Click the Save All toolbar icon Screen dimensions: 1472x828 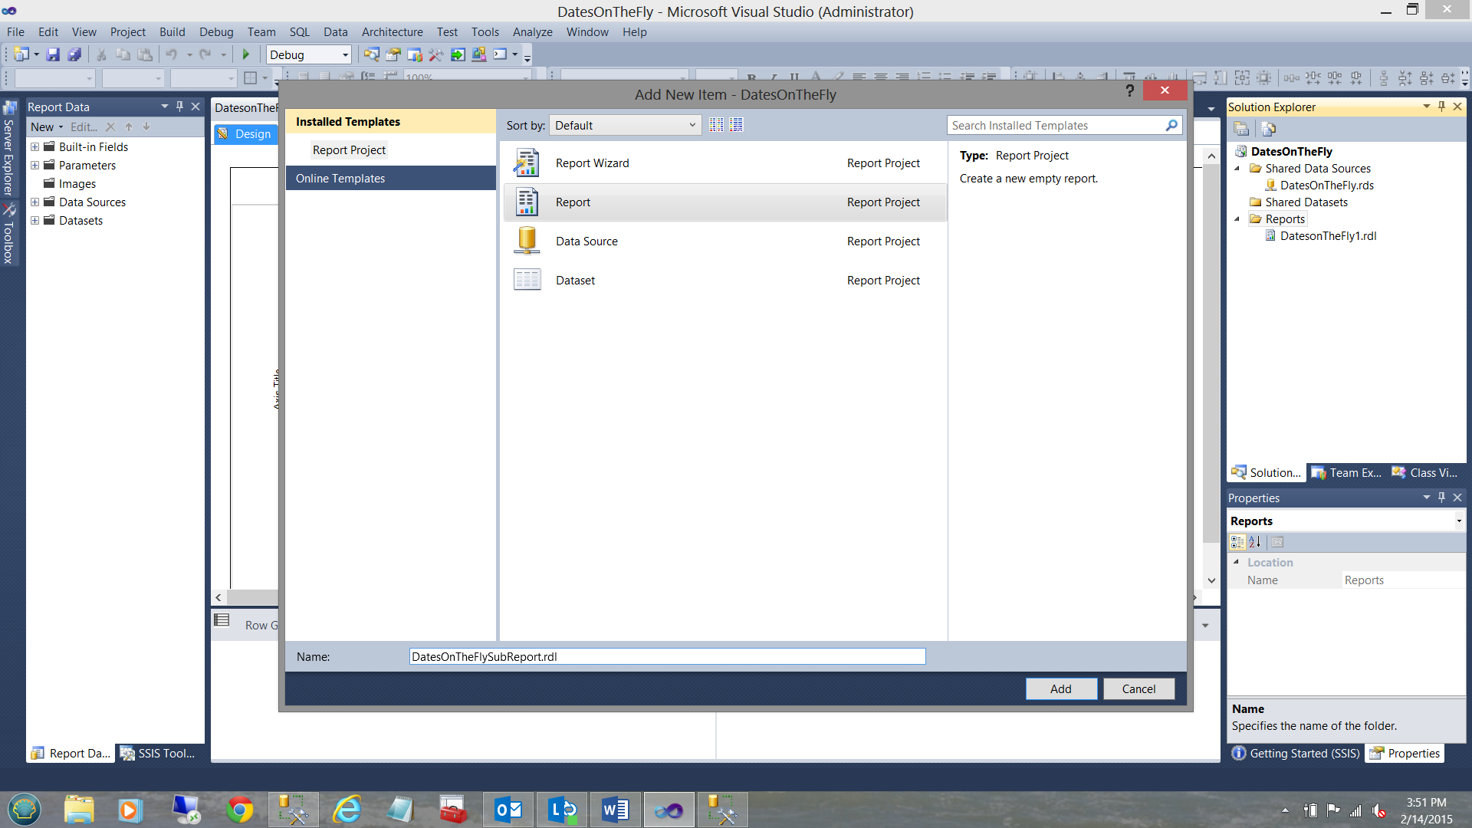coord(74,54)
